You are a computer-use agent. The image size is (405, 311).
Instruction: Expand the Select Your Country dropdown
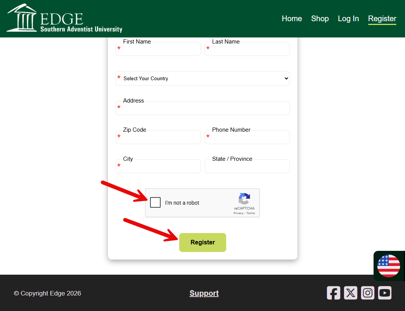(x=203, y=78)
